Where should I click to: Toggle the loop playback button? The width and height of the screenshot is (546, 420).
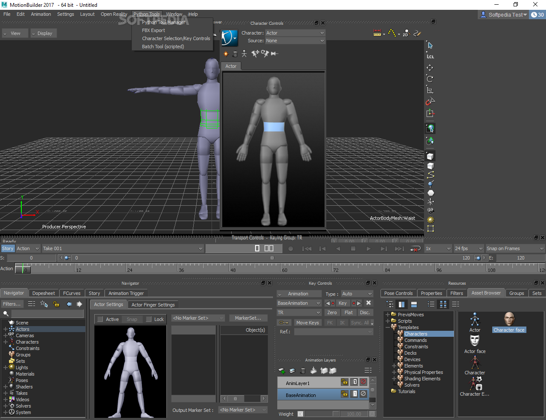[x=415, y=248]
